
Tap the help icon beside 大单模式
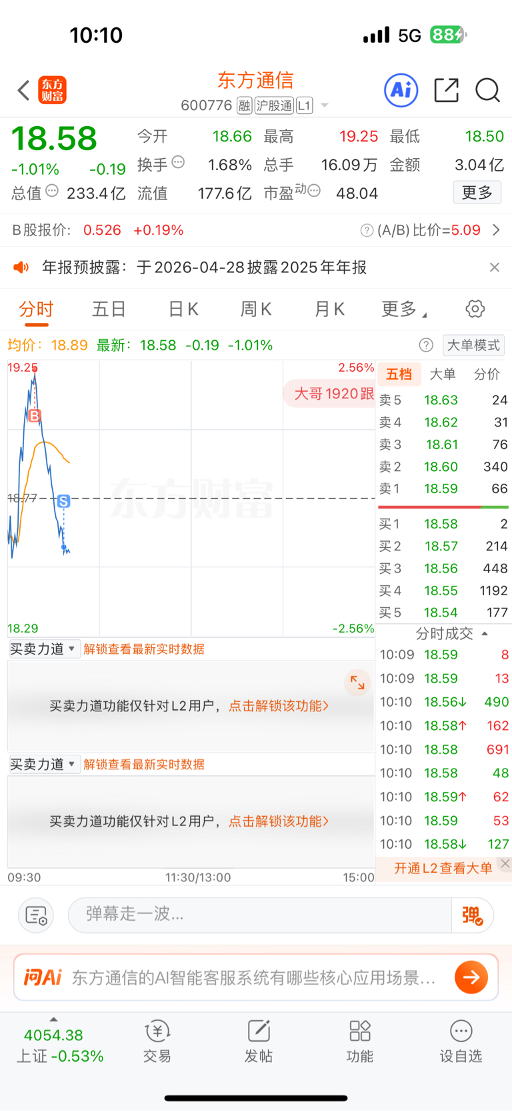pos(426,345)
